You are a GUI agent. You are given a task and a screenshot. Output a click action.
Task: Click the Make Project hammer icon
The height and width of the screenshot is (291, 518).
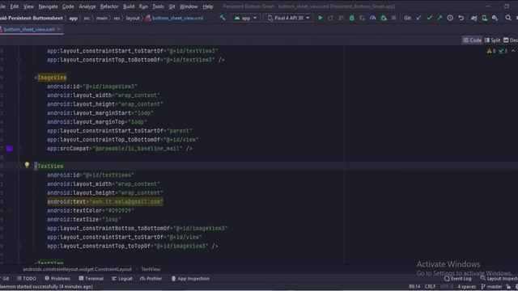point(223,18)
